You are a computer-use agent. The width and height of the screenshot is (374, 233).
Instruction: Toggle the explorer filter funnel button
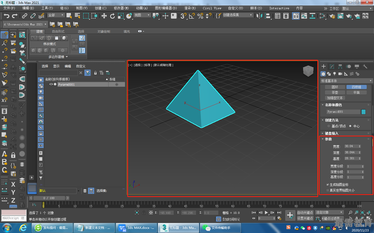88,73
